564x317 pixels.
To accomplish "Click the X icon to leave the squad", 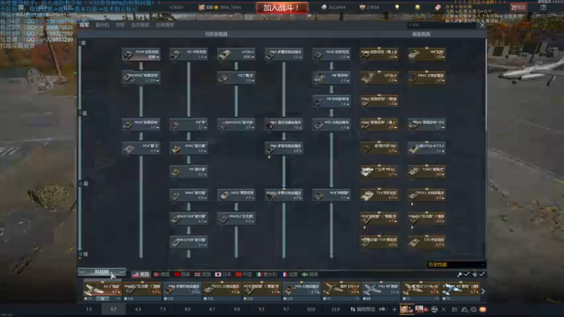I will click(x=443, y=309).
